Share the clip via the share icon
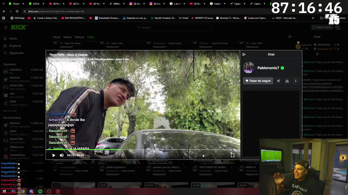This screenshot has height=195, width=348. (x=278, y=81)
